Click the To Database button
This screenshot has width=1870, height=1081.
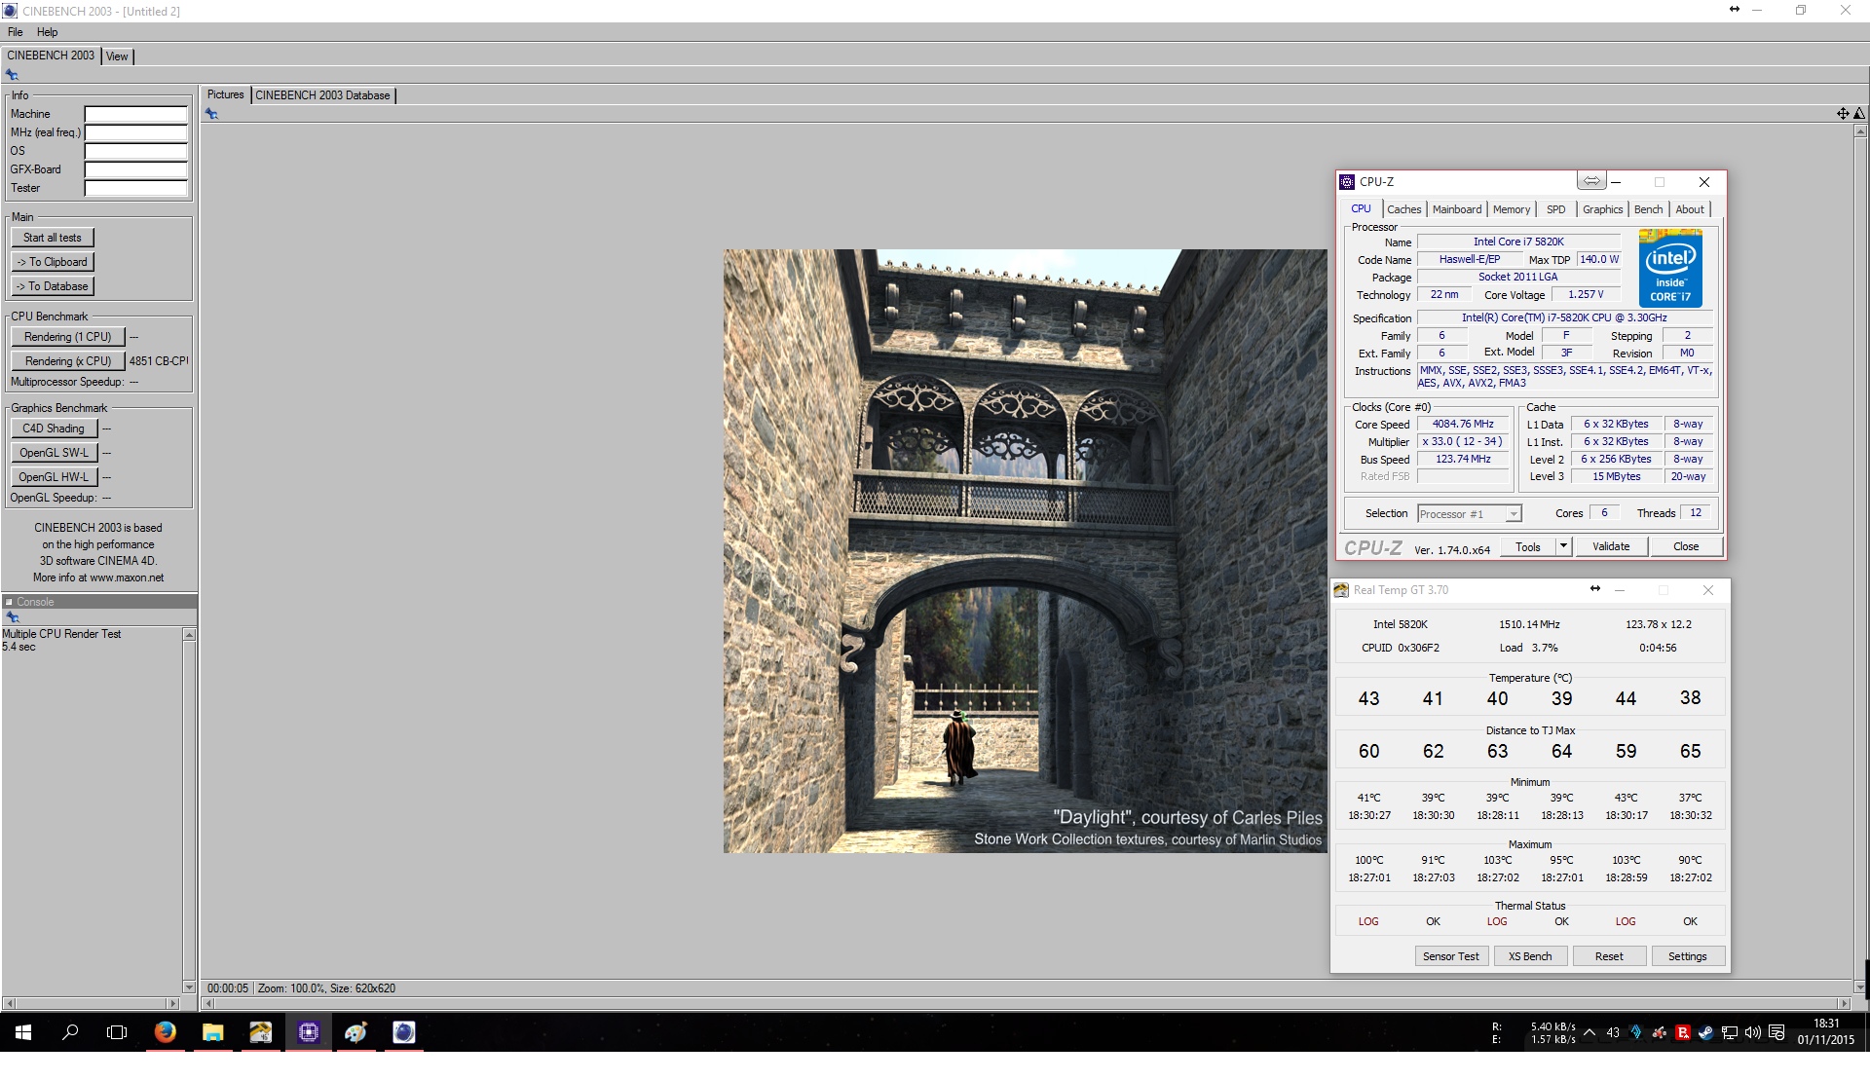pos(53,286)
